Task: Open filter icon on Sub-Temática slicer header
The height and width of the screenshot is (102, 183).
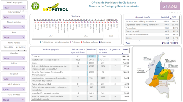Action: pyautogui.click(x=21, y=11)
